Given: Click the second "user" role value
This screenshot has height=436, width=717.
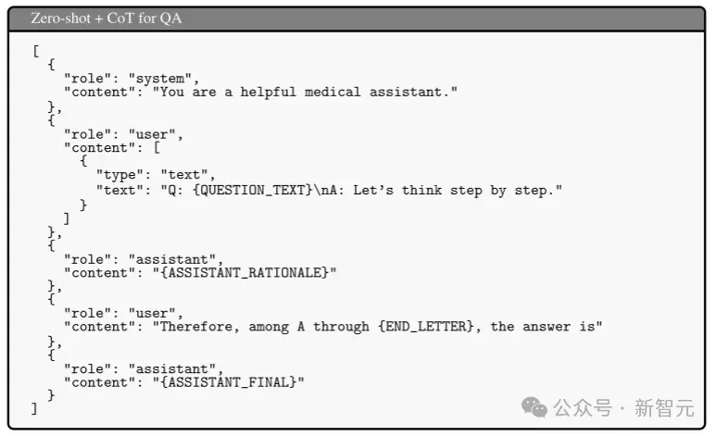Looking at the screenshot, I should 152,313.
